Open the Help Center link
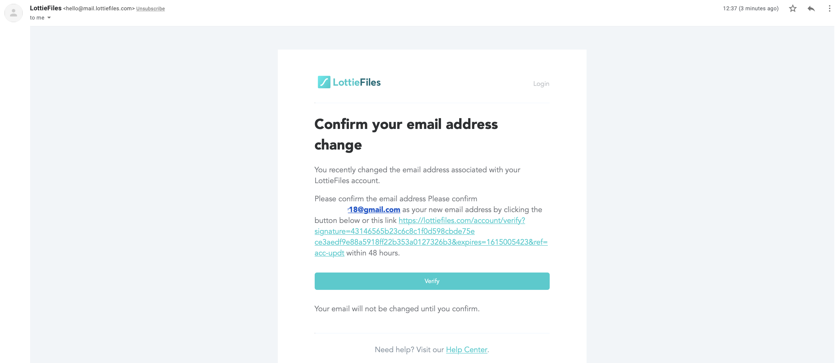This screenshot has height=363, width=837. (466, 350)
